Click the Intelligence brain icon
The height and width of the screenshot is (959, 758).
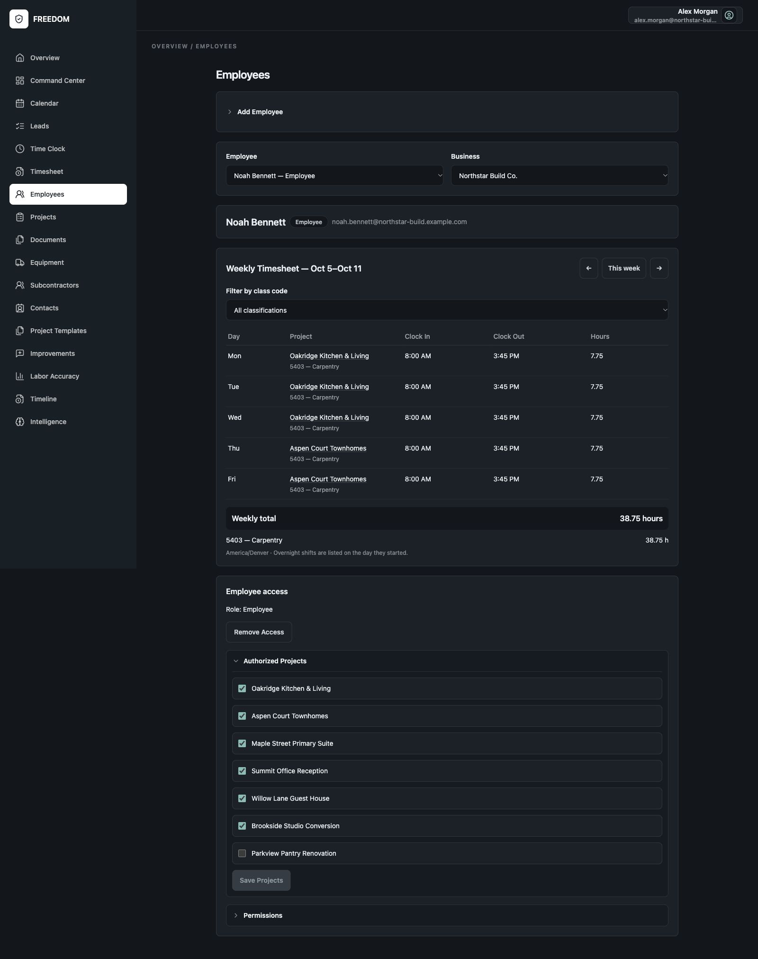coord(20,422)
